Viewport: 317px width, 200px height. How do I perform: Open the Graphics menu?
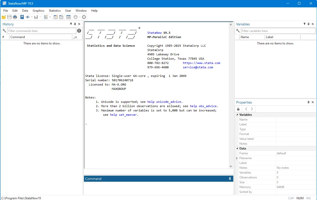[x=39, y=11]
